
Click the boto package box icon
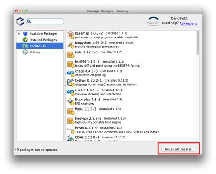tap(70, 54)
